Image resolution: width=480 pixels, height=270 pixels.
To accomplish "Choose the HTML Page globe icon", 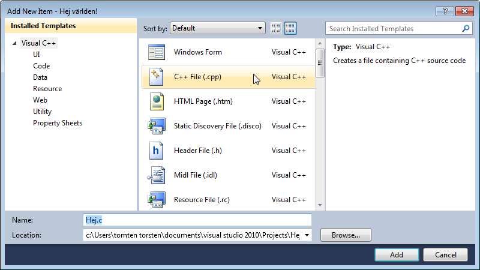I will pyautogui.click(x=157, y=101).
